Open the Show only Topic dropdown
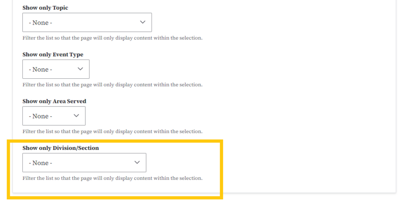The height and width of the screenshot is (203, 409). (87, 22)
